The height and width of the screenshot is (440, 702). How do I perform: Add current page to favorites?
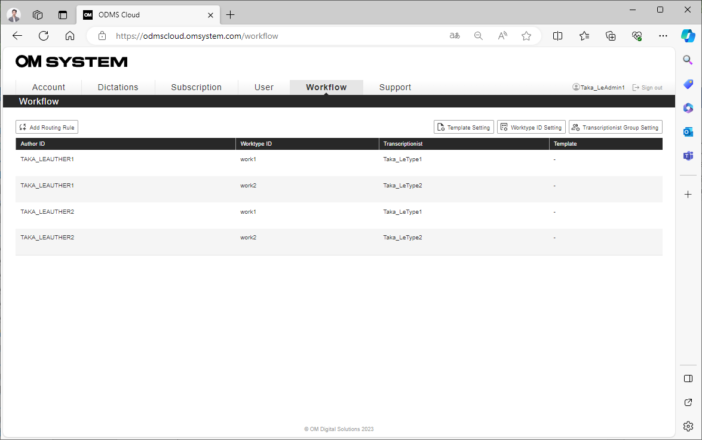tap(526, 36)
